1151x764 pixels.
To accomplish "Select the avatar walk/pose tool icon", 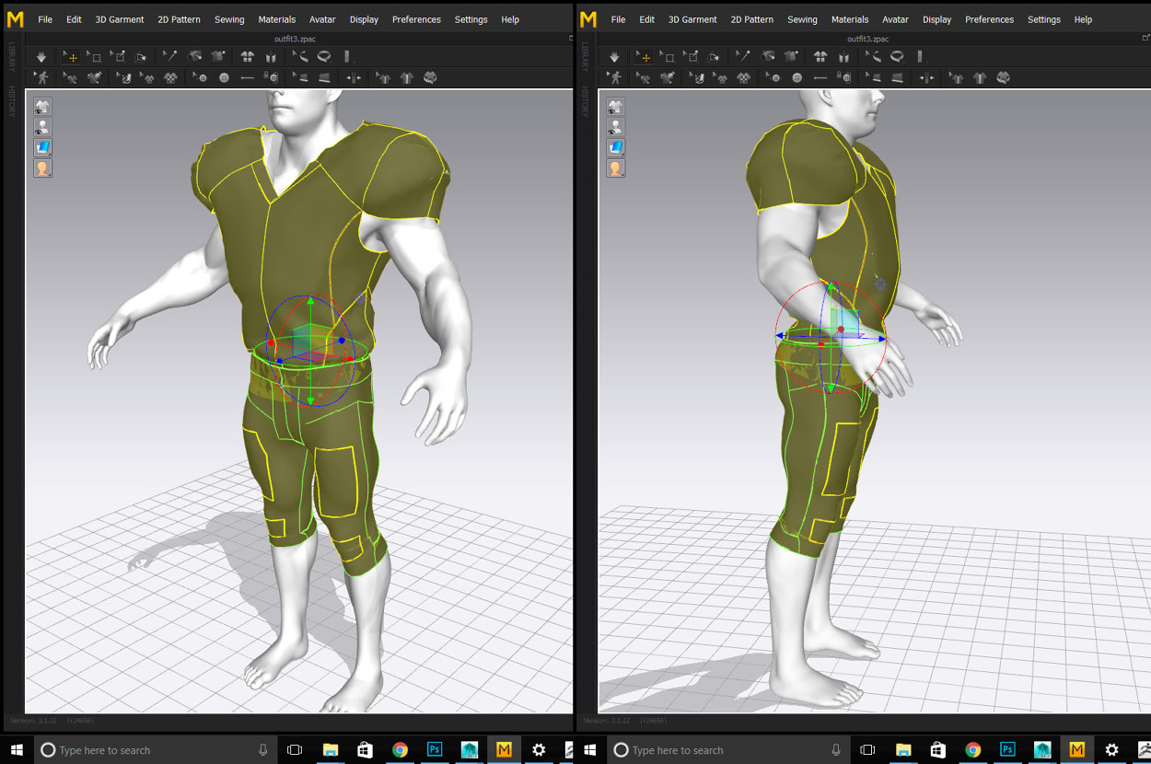I will pos(41,77).
